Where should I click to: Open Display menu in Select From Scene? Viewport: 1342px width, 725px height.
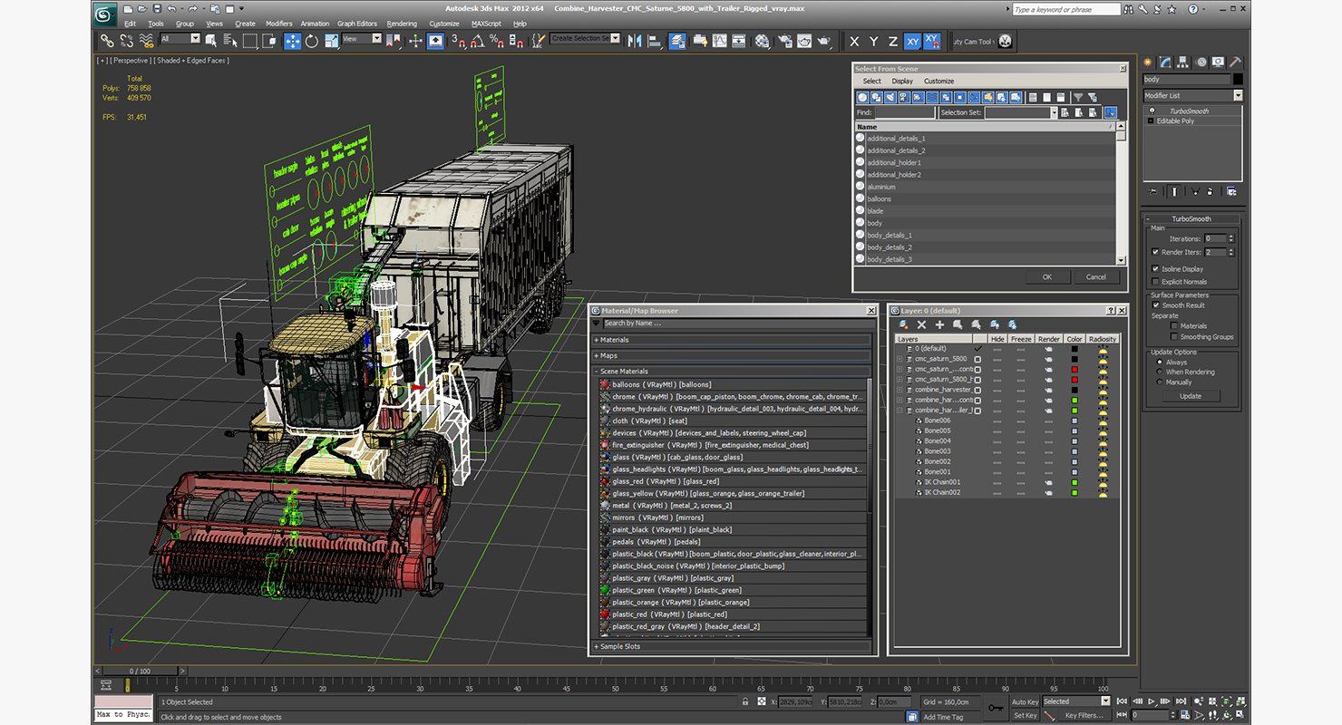point(902,82)
